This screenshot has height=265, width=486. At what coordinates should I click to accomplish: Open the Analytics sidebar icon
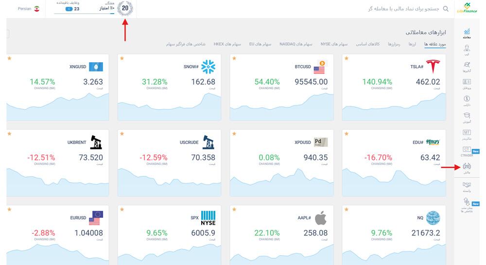[x=467, y=67]
